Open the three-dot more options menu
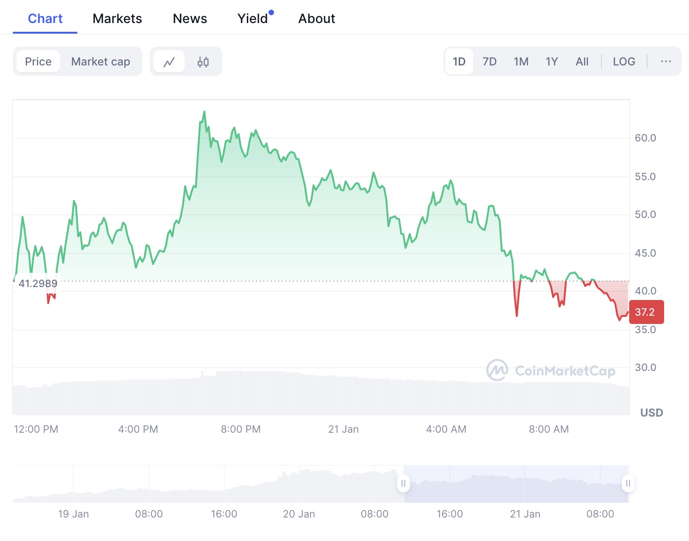The image size is (689, 541). (666, 62)
